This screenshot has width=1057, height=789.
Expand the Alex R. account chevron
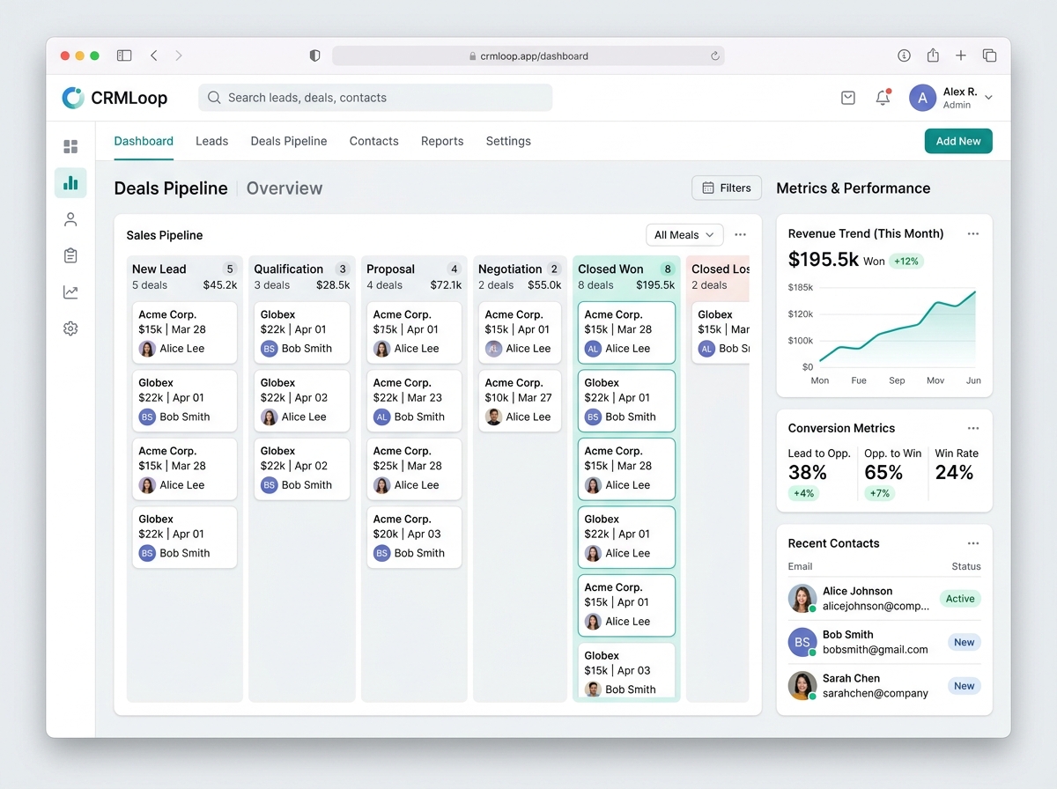tap(988, 98)
